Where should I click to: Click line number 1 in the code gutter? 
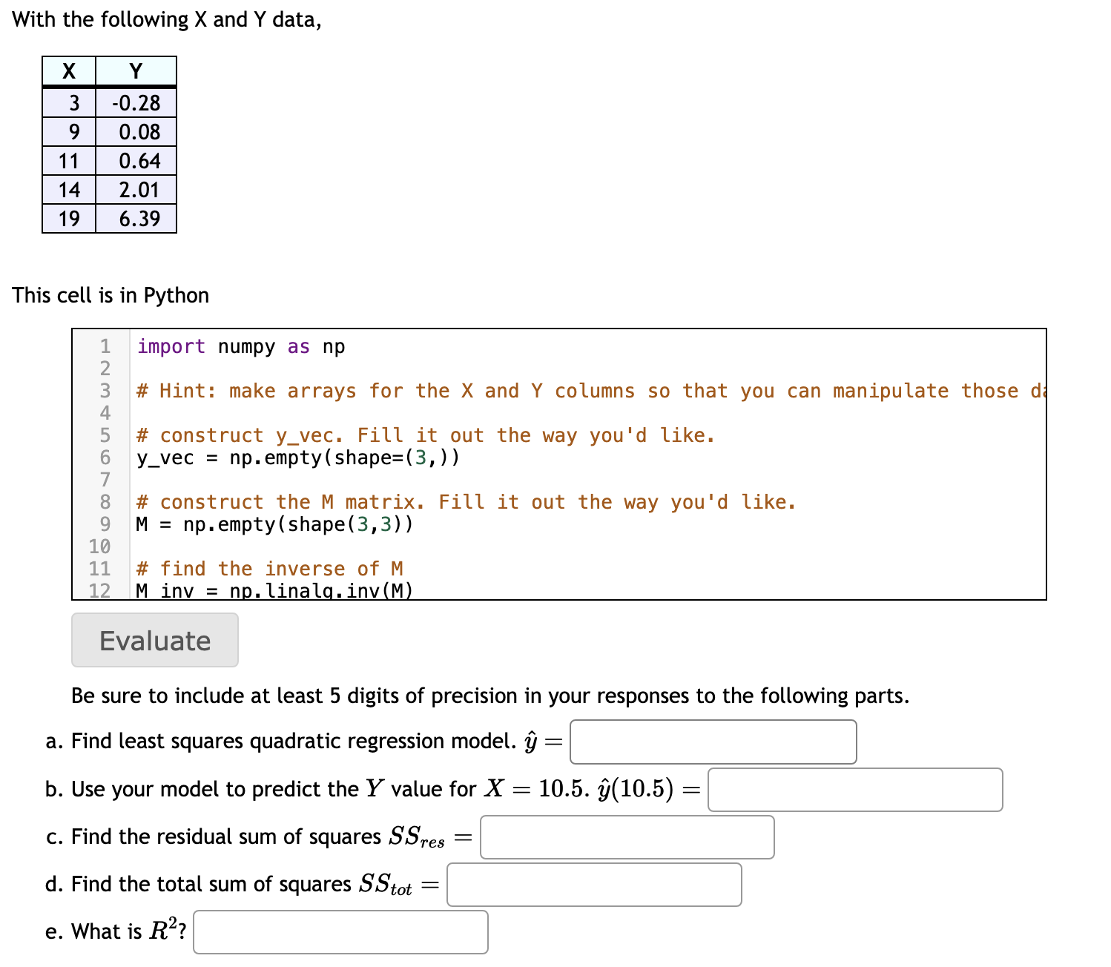105,346
